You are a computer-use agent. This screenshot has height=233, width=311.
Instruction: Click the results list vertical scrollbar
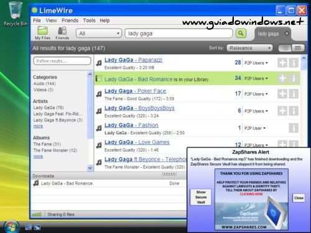pyautogui.click(x=304, y=101)
